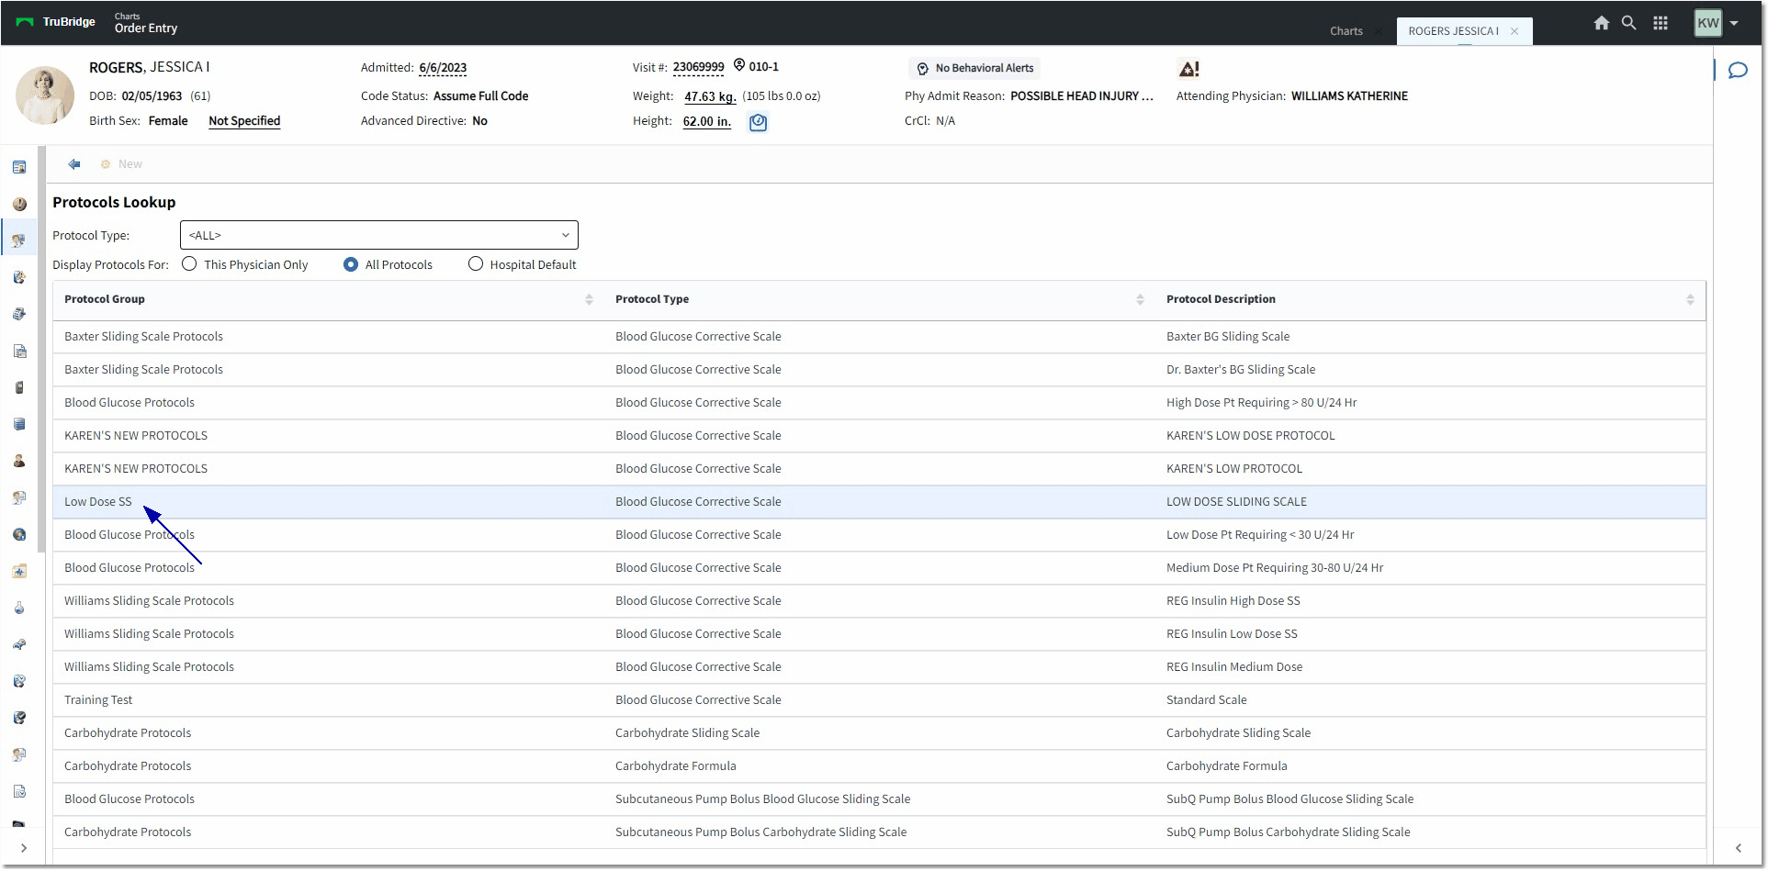Close the Charts tab

1378,32
